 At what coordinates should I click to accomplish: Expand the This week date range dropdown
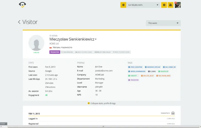click(163, 23)
